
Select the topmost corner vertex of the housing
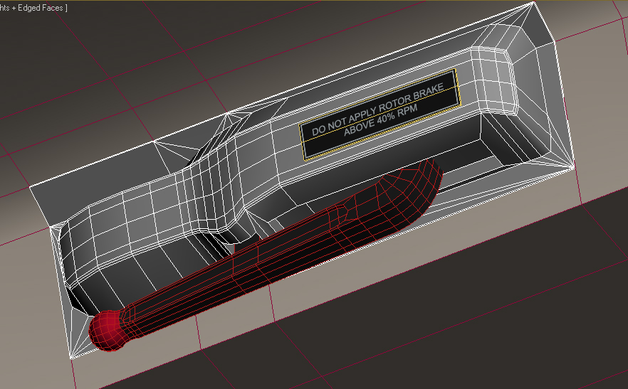tap(533, 2)
